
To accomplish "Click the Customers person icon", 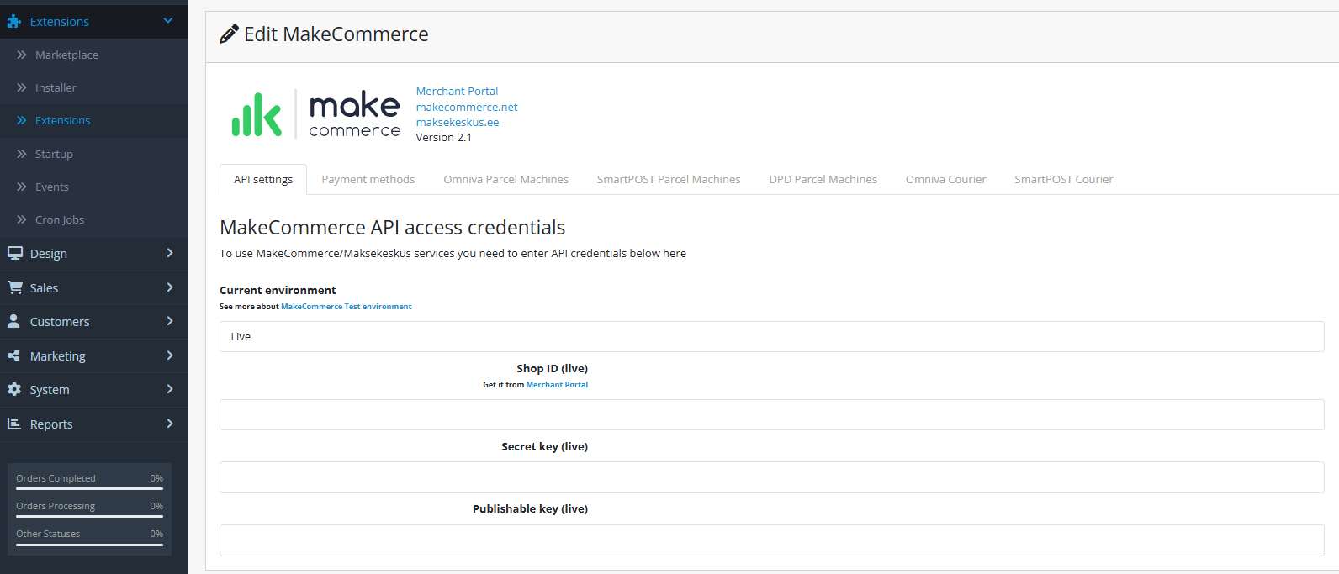I will coord(14,321).
